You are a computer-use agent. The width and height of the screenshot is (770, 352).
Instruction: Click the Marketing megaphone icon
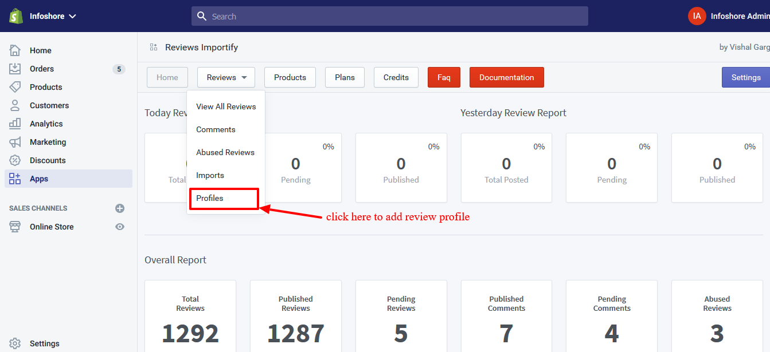(x=15, y=142)
